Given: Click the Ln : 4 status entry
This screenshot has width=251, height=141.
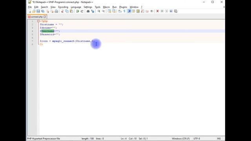Looking at the screenshot, I should [124, 139].
